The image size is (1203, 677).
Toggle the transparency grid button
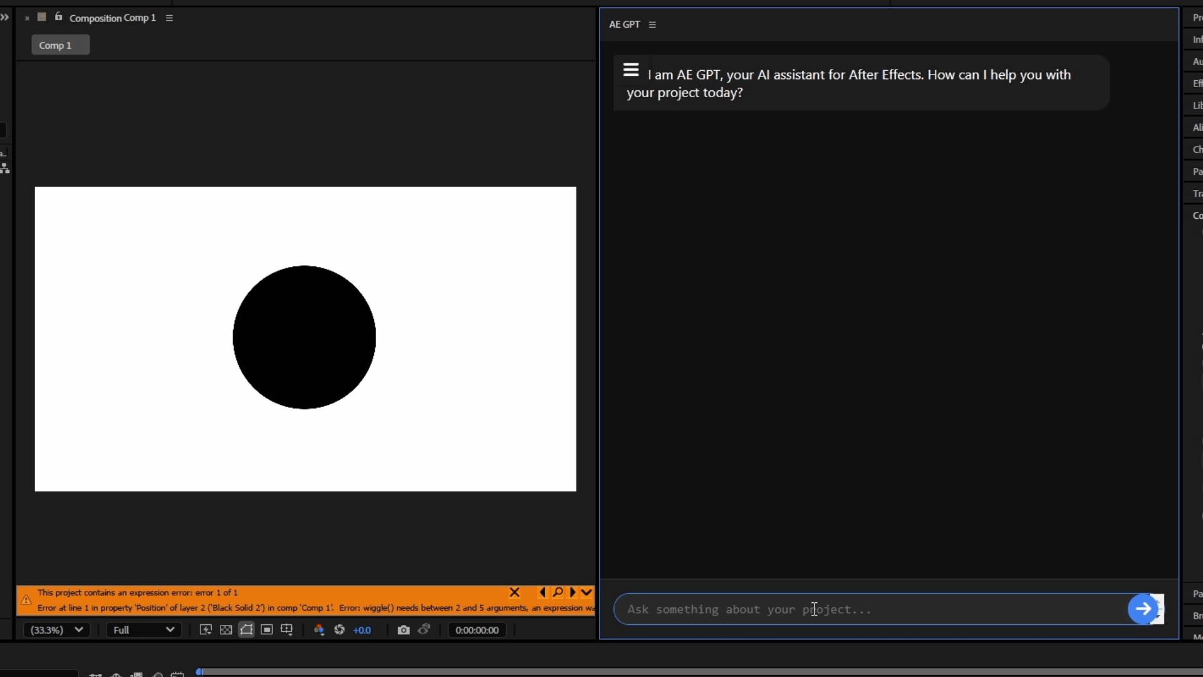pos(226,630)
